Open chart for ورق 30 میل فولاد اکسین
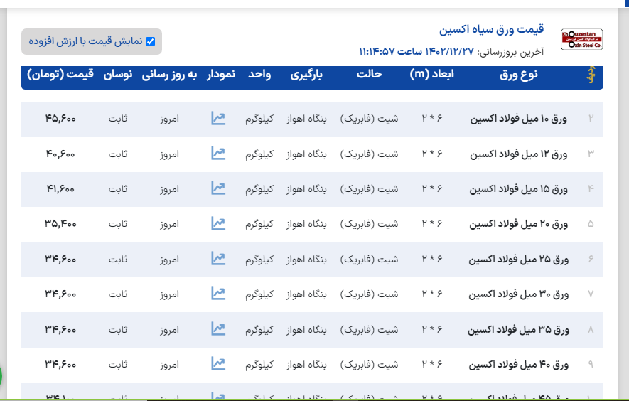 [218, 293]
